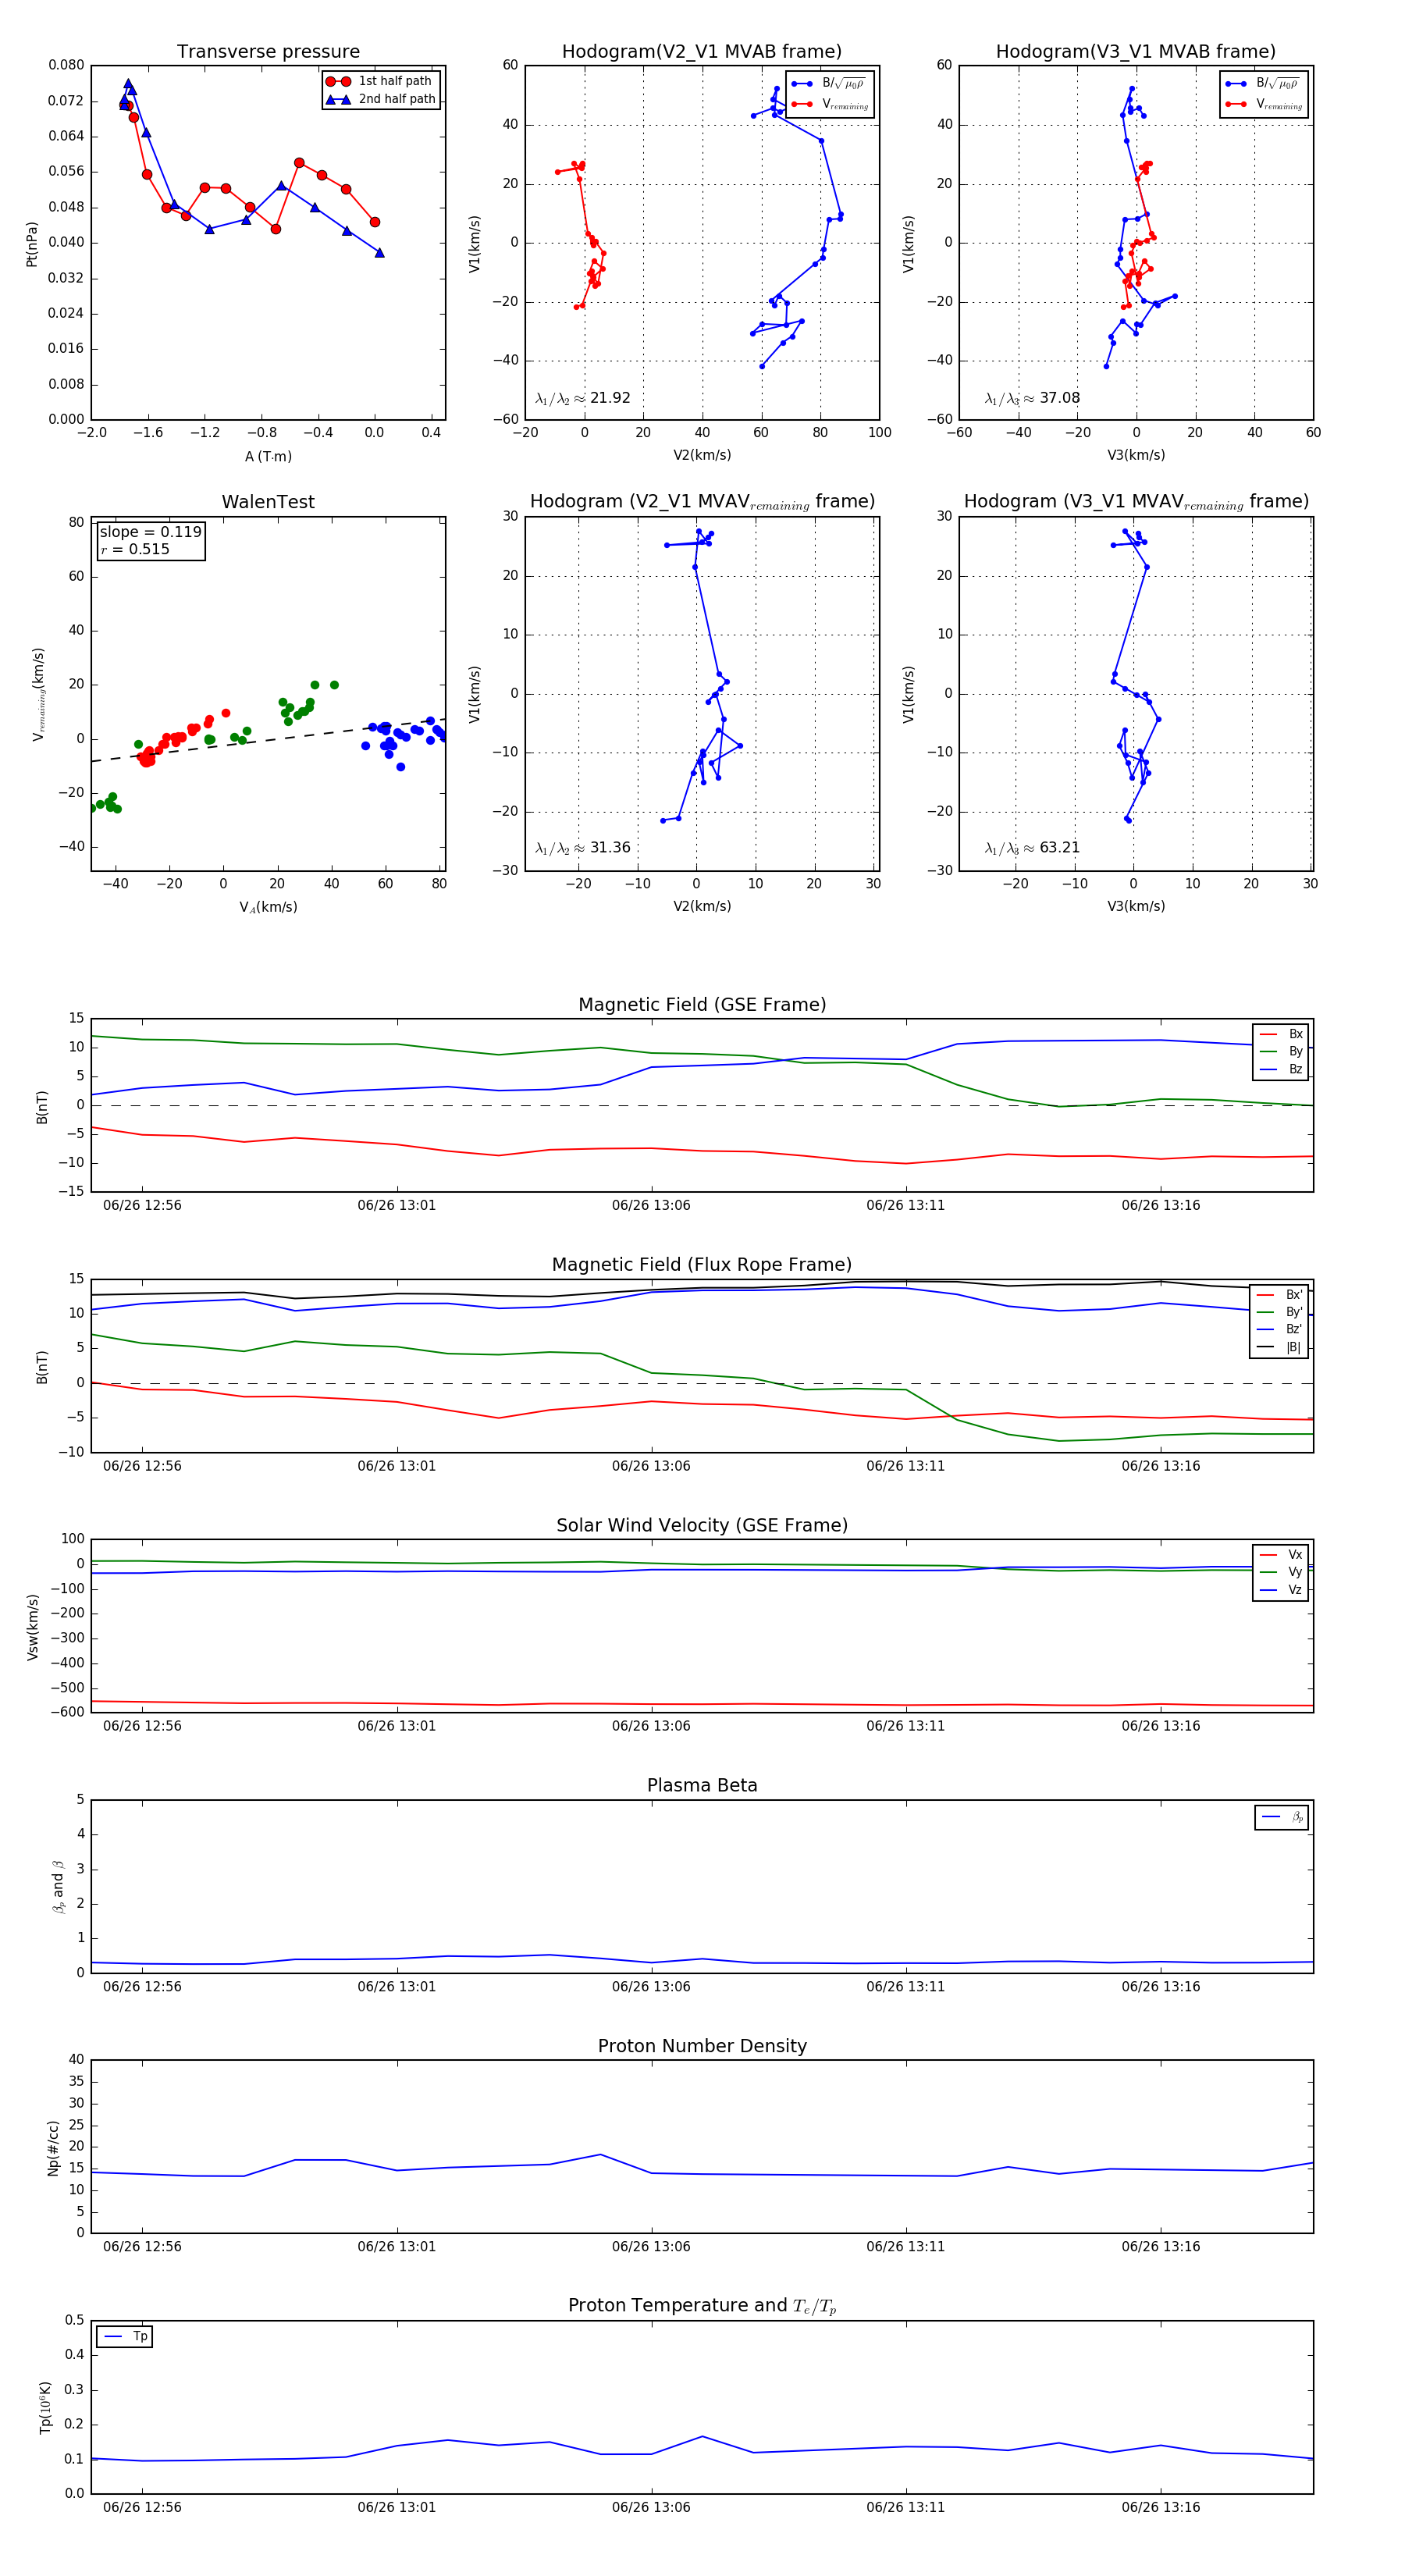
Task: Click the beta_p legend in Plasma Beta plot
Action: (x=1282, y=1817)
